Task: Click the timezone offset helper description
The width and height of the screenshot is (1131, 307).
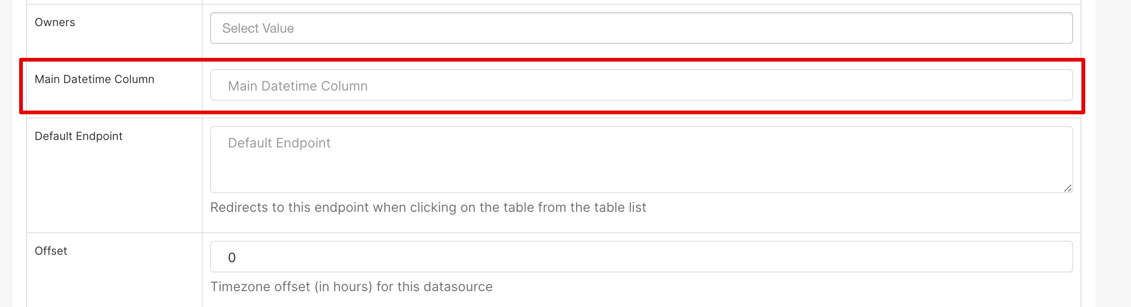Action: [352, 286]
